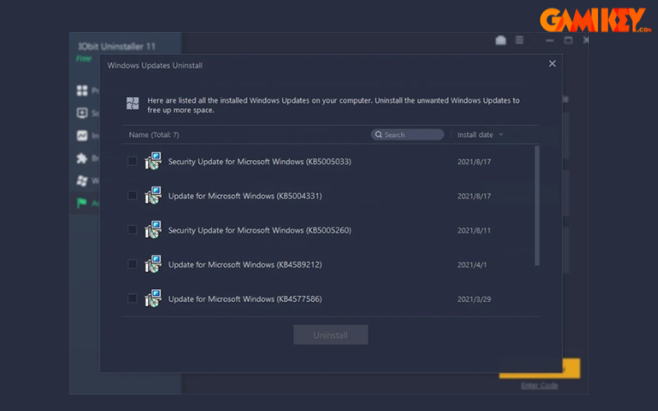Click the KB4589212 update installer icon
The image size is (658, 411).
153,265
